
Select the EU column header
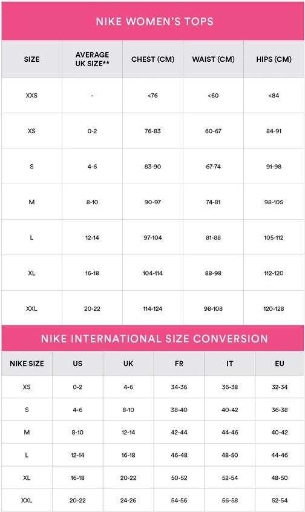[x=280, y=364]
